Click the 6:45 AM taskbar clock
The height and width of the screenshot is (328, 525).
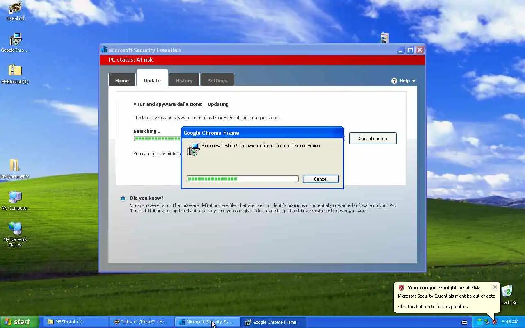click(x=510, y=322)
